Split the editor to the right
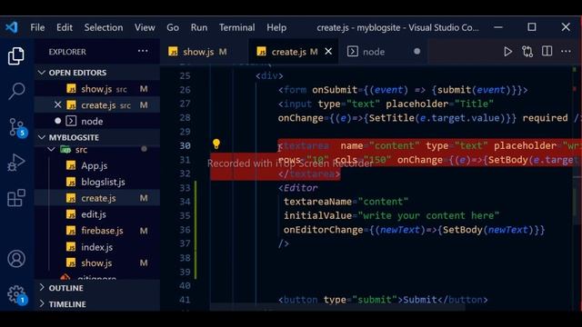 tap(547, 51)
